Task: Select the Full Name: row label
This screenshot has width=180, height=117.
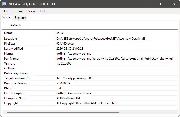Action: [x=11, y=58]
